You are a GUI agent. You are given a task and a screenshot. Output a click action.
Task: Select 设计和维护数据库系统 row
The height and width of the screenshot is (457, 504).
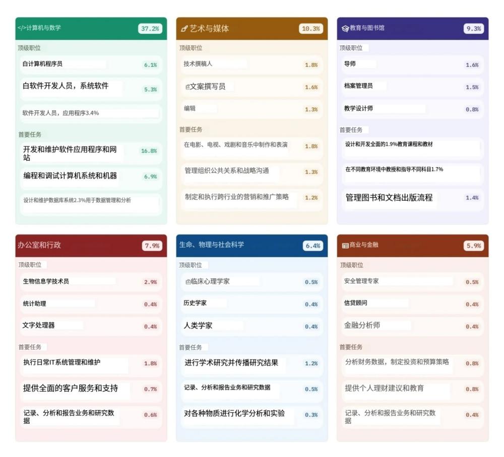[91, 204]
